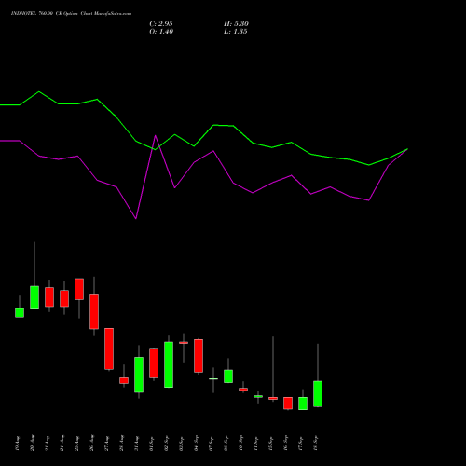
Task: Click the 01 Sep date label
Action: (152, 444)
